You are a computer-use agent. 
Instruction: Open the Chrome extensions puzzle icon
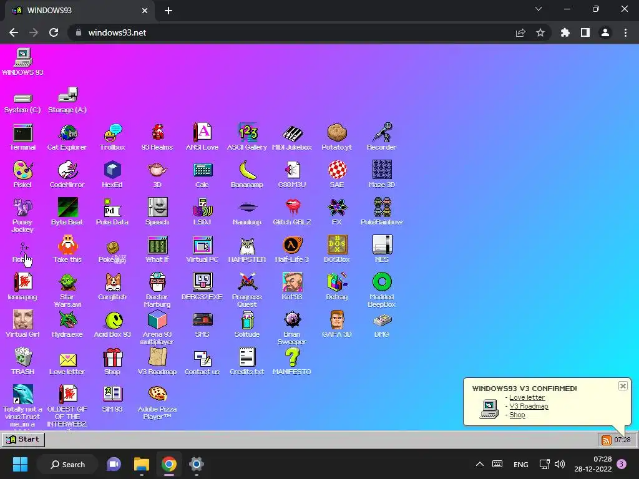(x=565, y=32)
